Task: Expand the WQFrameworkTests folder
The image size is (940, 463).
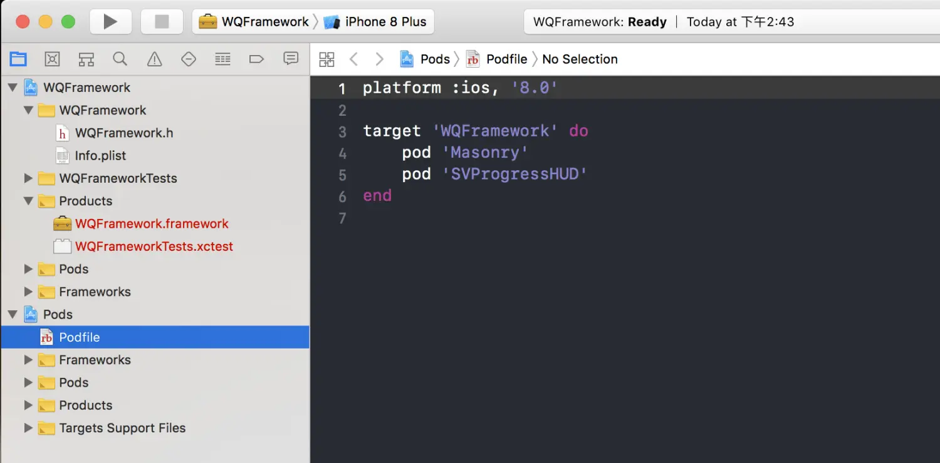Action: (28, 178)
